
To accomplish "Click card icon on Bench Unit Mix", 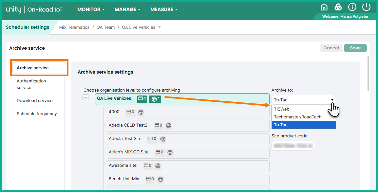I will [150, 179].
